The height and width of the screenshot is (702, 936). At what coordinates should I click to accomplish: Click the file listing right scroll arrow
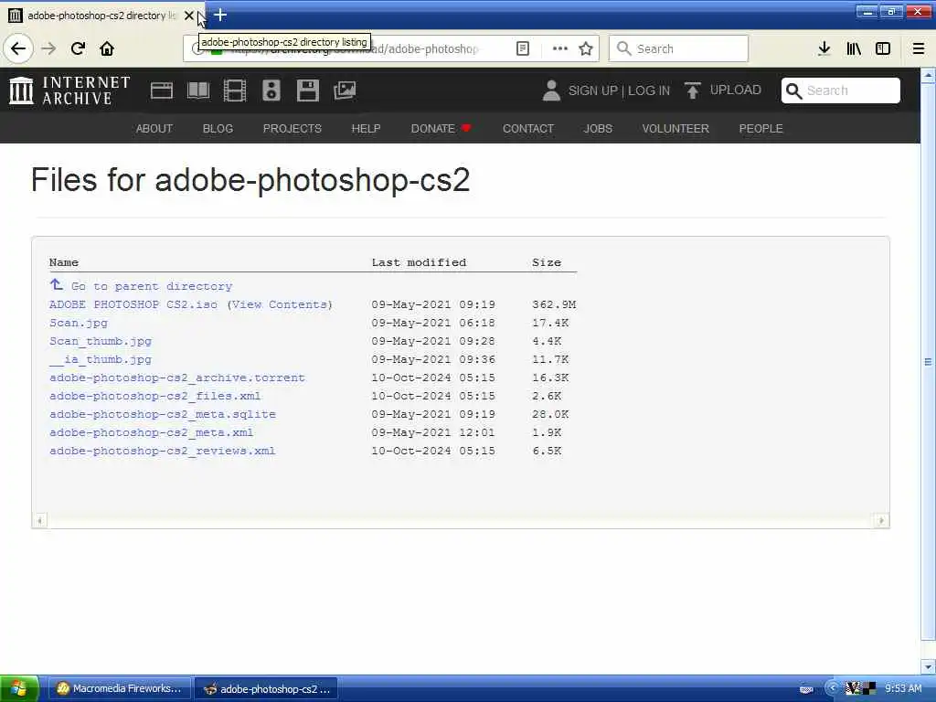point(881,520)
